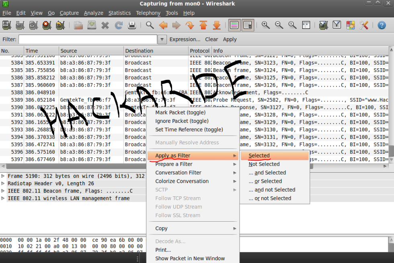Save this capture file icon
The image size is (394, 263).
click(92, 25)
